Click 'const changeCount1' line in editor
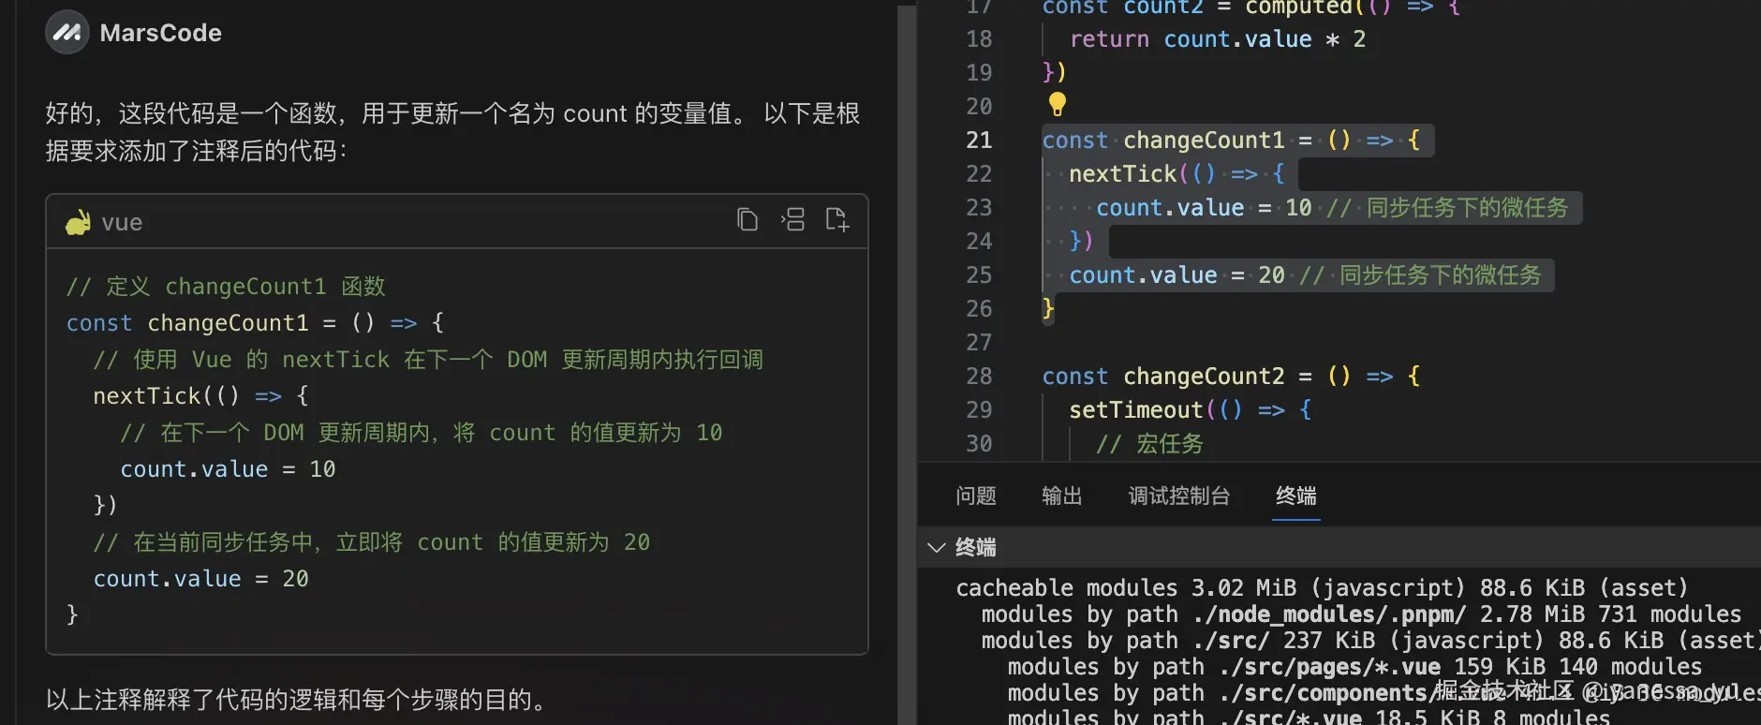The width and height of the screenshot is (1761, 725). point(1231,141)
